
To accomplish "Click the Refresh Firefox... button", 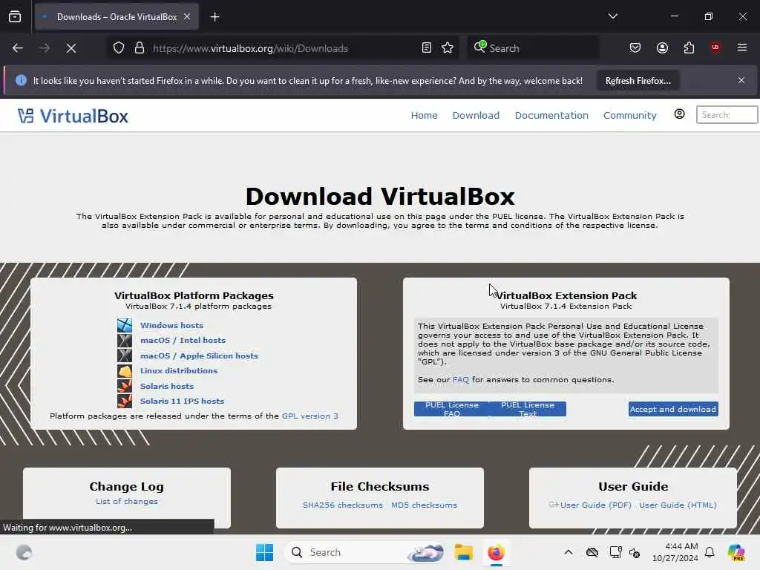I will 638,80.
